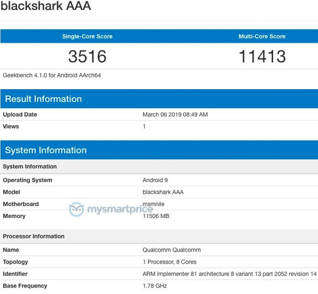Viewport: 318px width, 294px height.
Task: Click the 11506 MB memory value
Action: pos(156,216)
